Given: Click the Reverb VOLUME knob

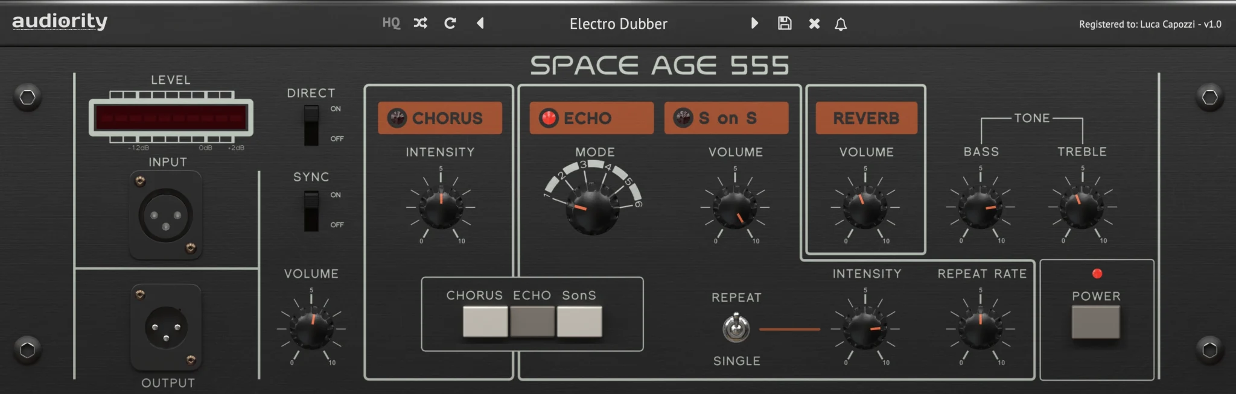Looking at the screenshot, I should (865, 208).
